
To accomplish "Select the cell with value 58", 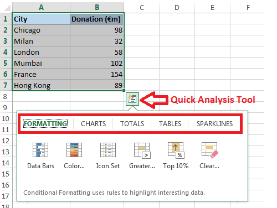I will click(97, 52).
